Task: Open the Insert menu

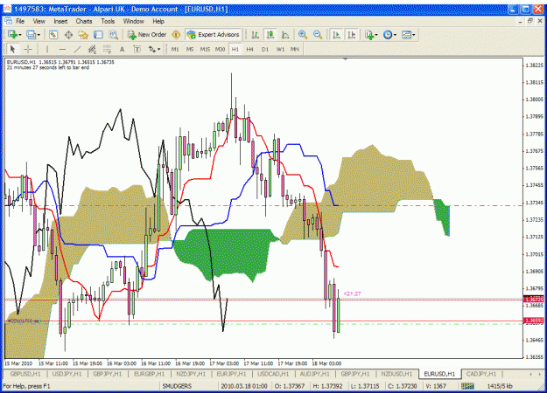Action: pos(60,21)
